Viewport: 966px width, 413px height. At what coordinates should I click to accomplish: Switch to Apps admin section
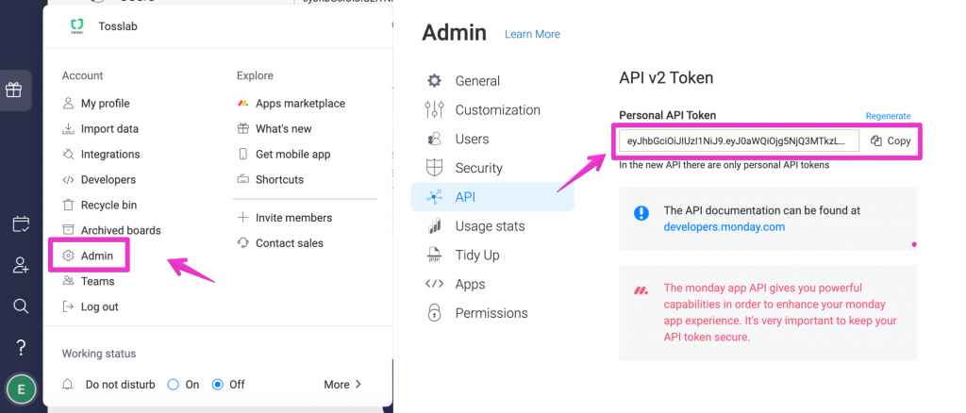tap(470, 284)
